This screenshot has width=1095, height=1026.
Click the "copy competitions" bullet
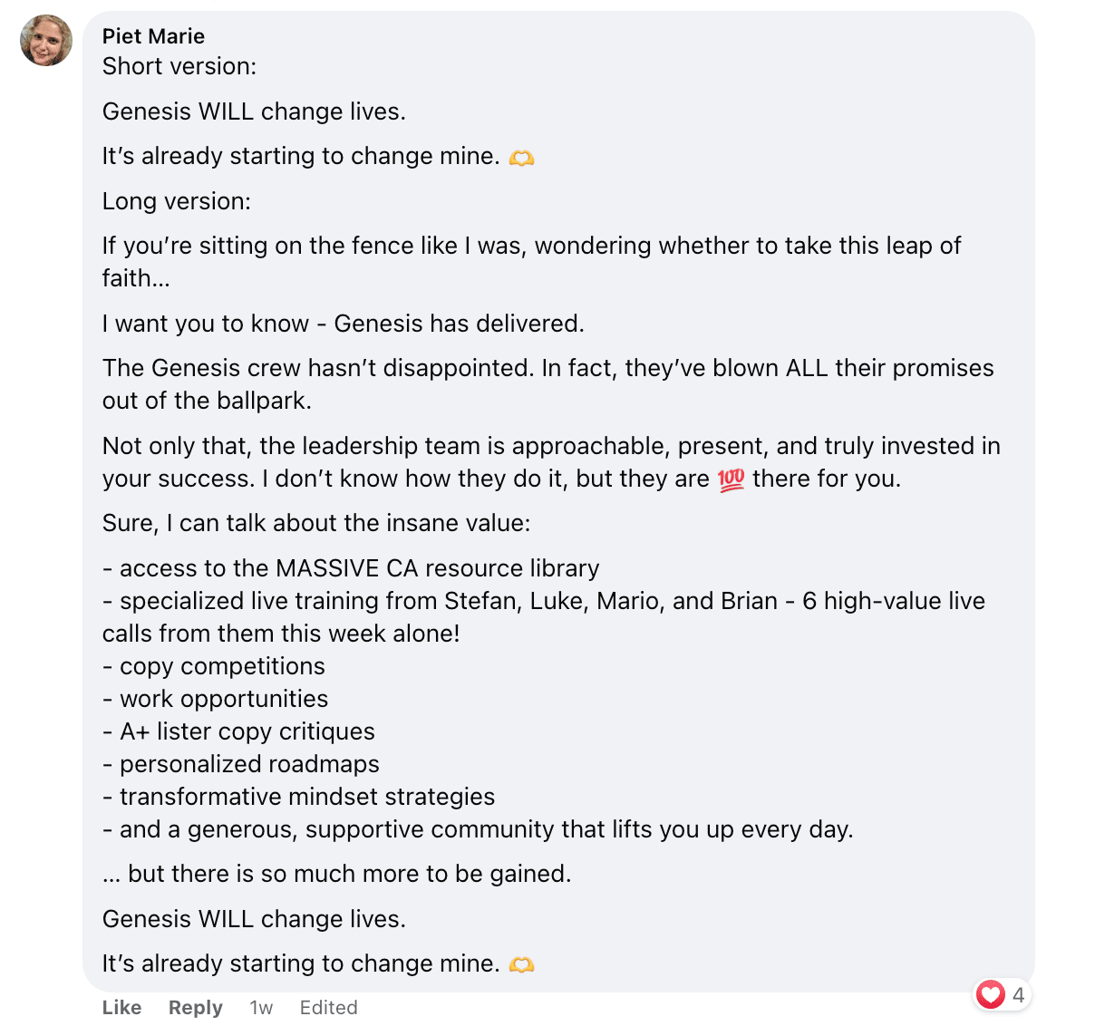(222, 666)
